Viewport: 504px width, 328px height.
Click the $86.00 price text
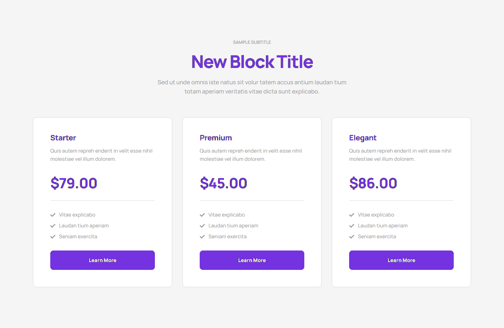(x=373, y=183)
